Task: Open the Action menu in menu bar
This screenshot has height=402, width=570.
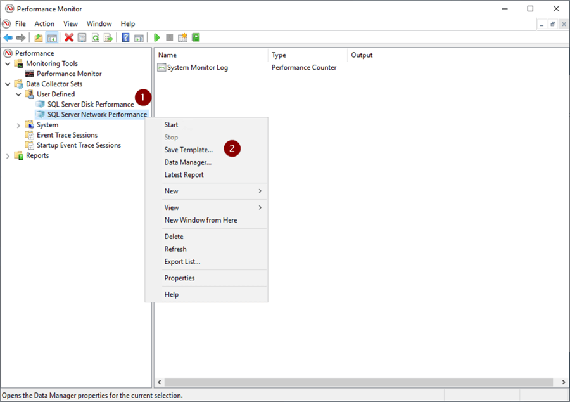Action: (44, 24)
